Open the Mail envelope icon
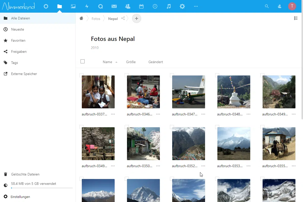The height and width of the screenshot is (202, 303). [x=114, y=6]
